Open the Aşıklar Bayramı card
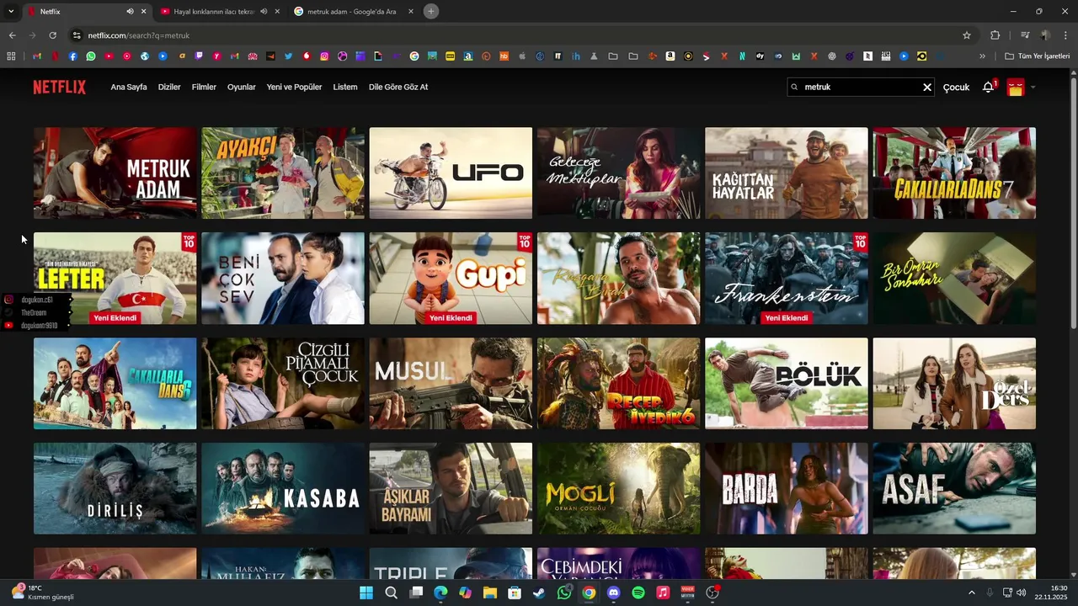 pyautogui.click(x=451, y=489)
